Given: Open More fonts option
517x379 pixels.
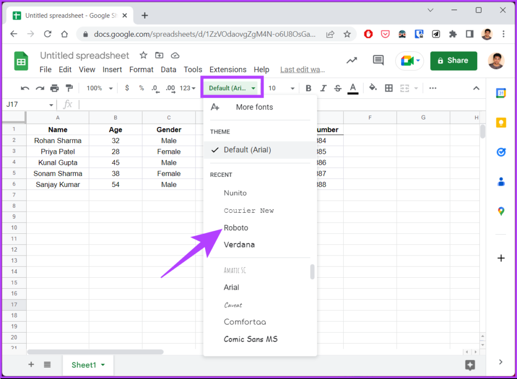Looking at the screenshot, I should pyautogui.click(x=254, y=107).
